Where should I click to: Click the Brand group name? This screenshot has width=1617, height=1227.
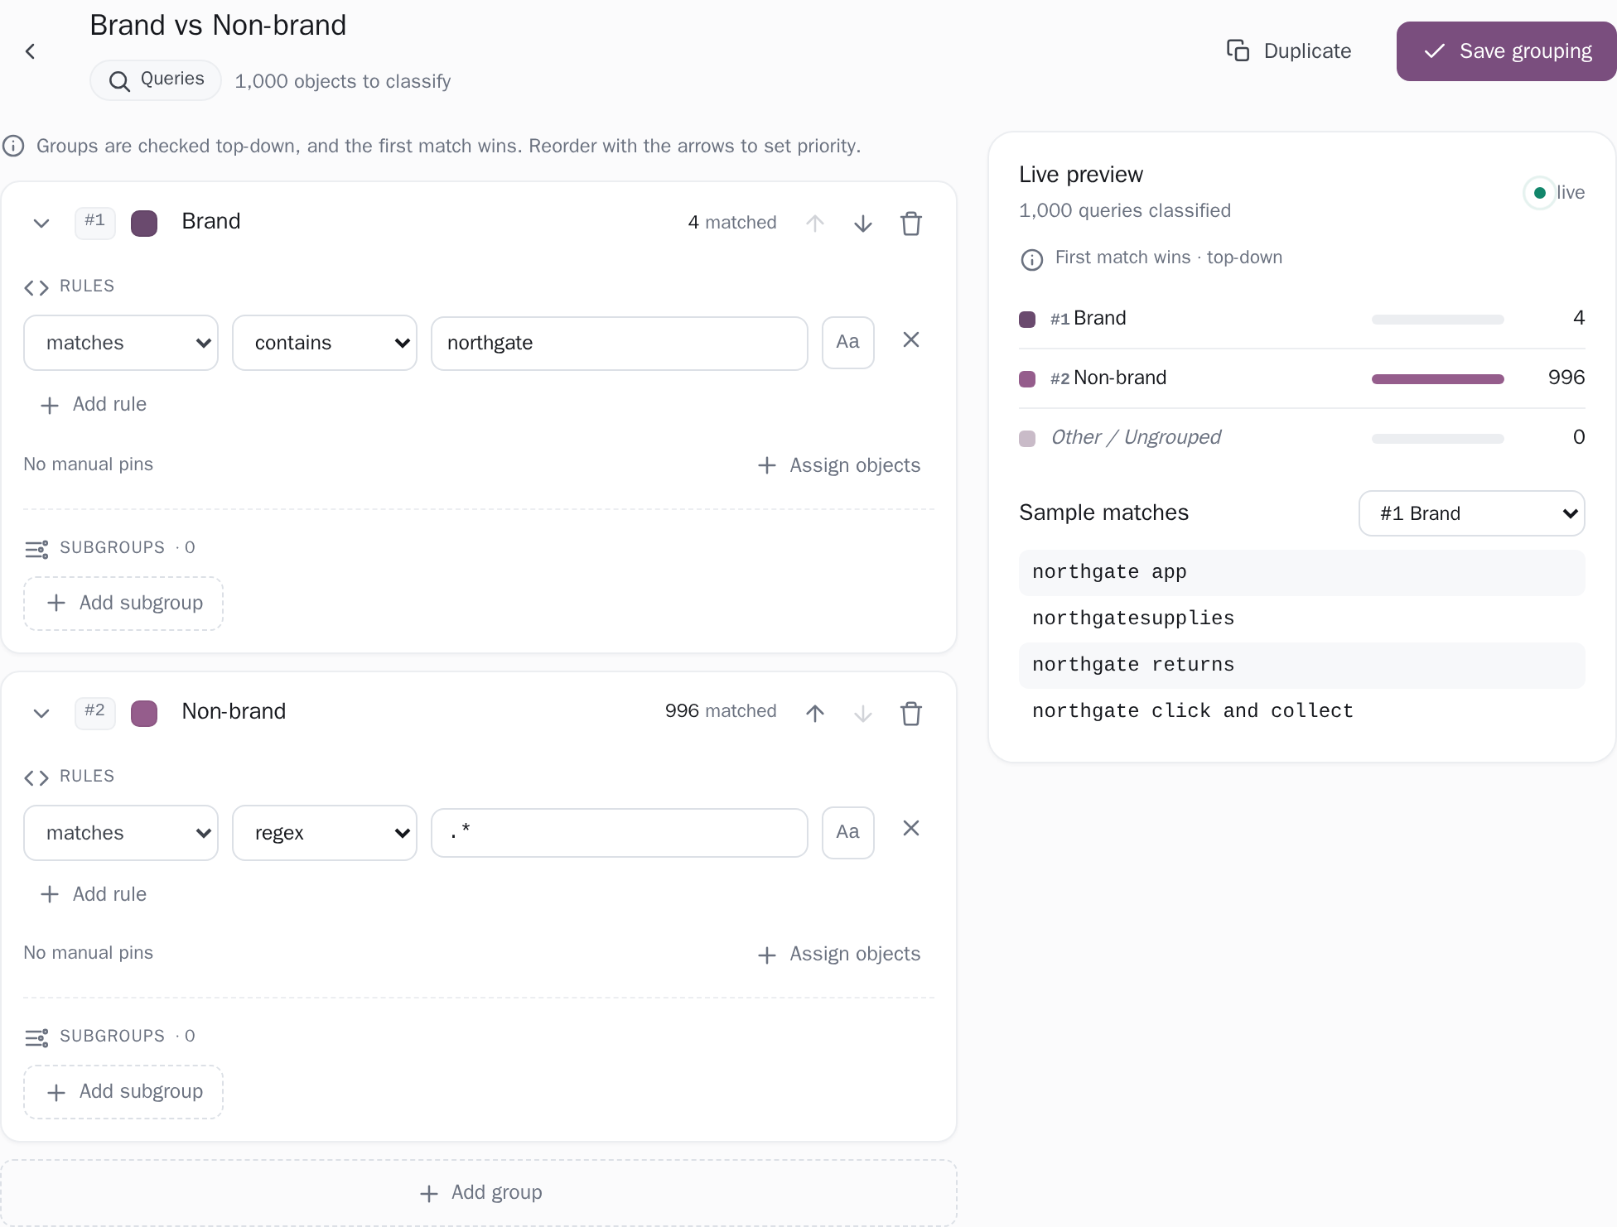click(x=211, y=222)
